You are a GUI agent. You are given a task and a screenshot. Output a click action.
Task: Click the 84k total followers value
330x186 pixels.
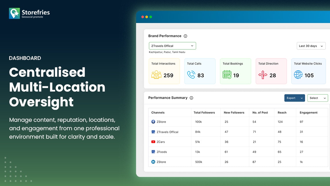pos(198,132)
